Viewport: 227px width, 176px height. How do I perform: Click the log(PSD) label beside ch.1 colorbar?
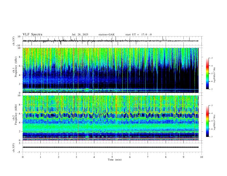(x=215, y=75)
